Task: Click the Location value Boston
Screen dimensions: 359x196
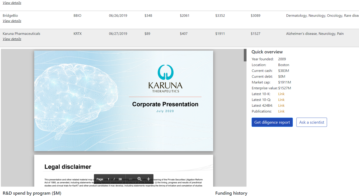Action: (x=284, y=65)
